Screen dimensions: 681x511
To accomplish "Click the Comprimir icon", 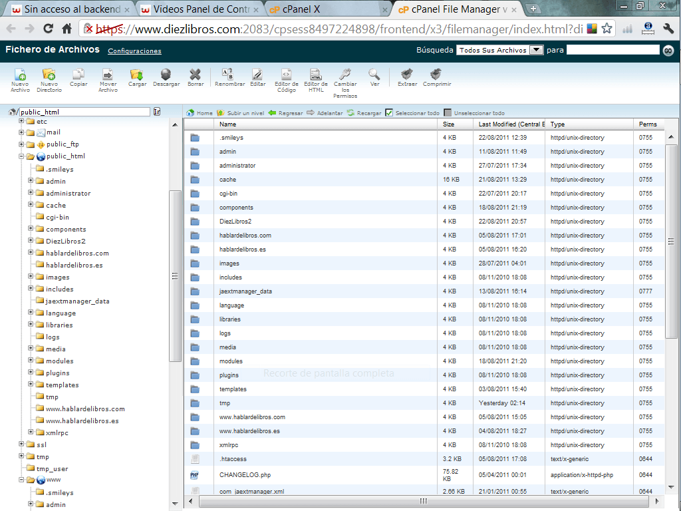I will click(x=437, y=78).
